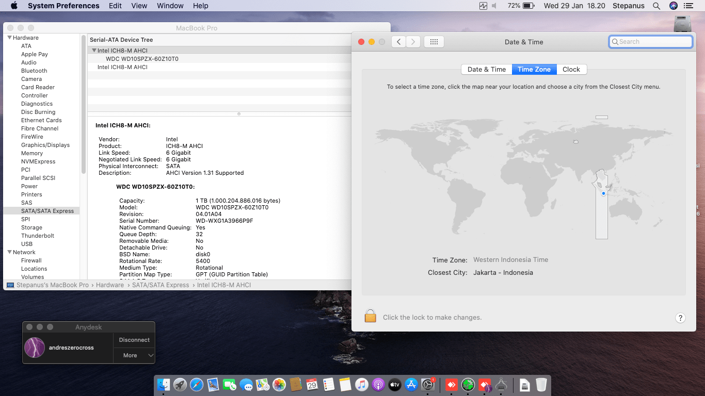Viewport: 705px width, 396px height.
Task: Launch Launchpad from the Dock
Action: pyautogui.click(x=180, y=384)
